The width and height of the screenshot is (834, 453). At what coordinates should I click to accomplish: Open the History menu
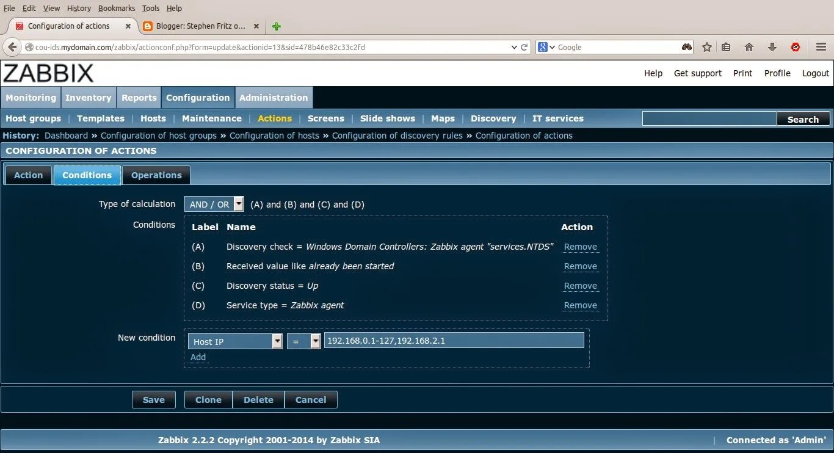coord(79,8)
